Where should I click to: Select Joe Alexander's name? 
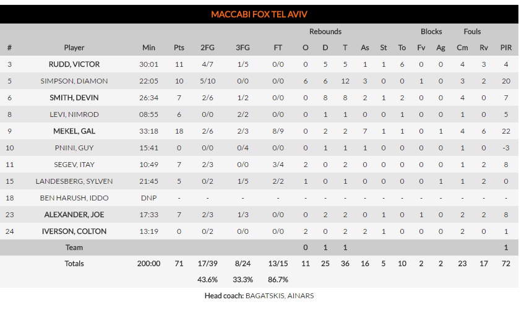[74, 215]
